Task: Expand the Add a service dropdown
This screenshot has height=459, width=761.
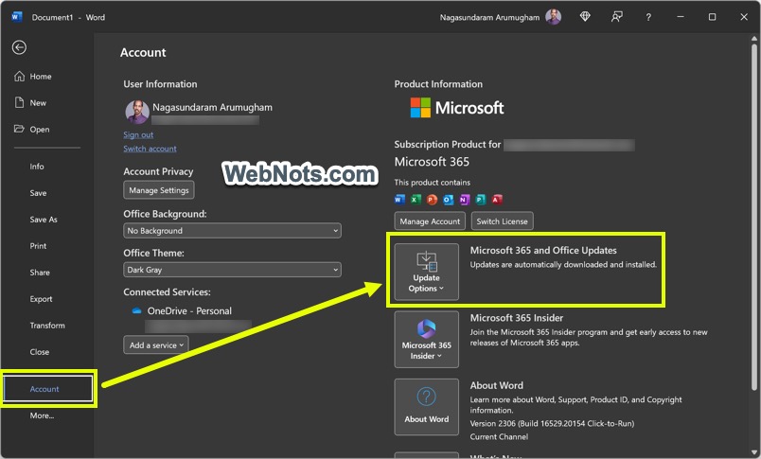Action: tap(157, 345)
